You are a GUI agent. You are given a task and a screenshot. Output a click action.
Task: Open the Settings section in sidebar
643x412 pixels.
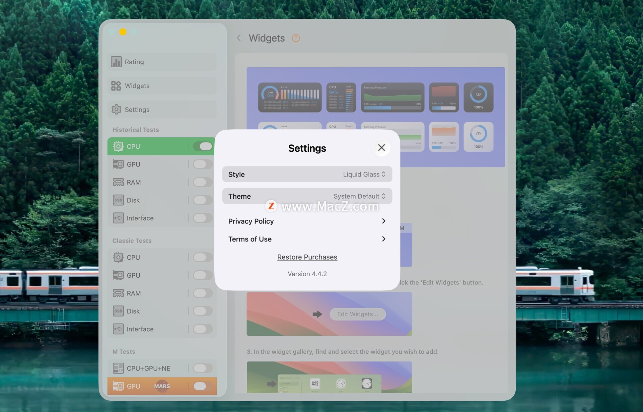(162, 110)
